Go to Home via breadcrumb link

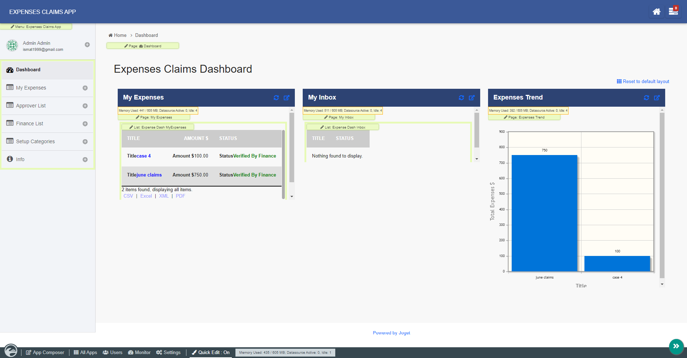(x=117, y=35)
